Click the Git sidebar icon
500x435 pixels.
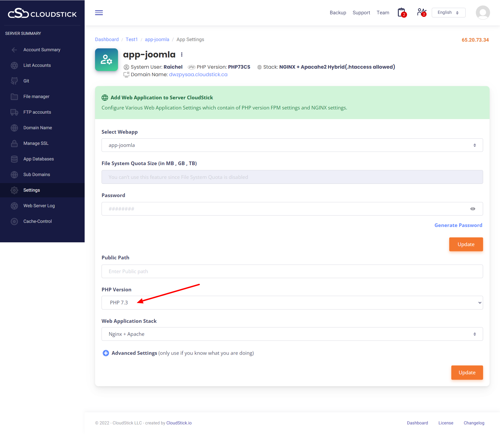click(14, 81)
